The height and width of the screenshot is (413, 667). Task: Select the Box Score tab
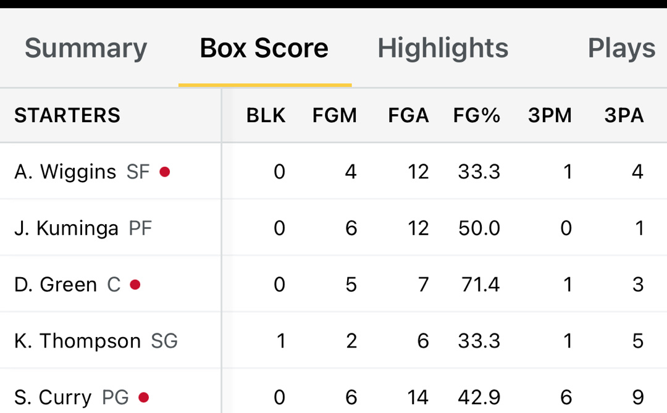264,48
